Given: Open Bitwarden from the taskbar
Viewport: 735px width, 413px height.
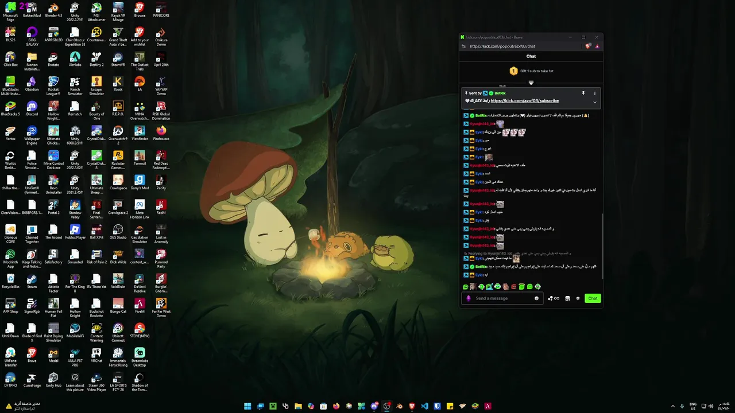Looking at the screenshot, I should point(437,406).
